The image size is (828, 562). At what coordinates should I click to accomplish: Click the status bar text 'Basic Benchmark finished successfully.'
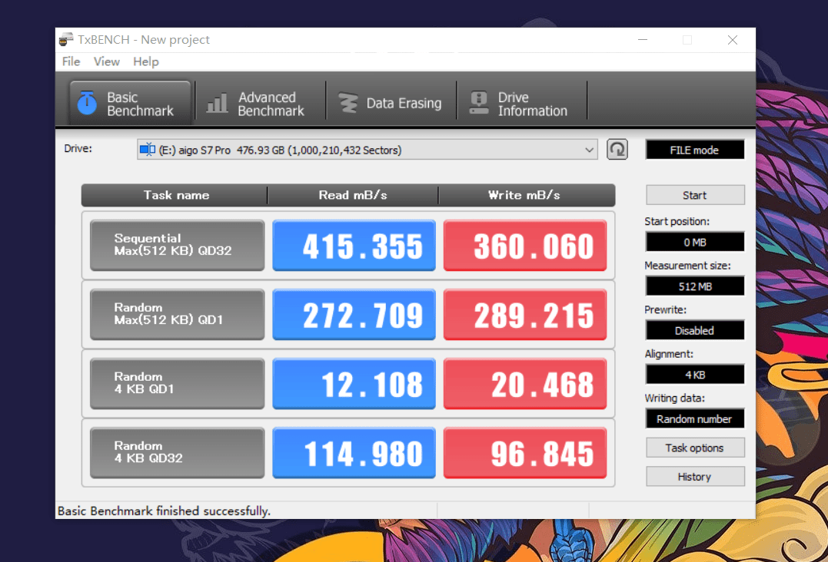point(164,511)
